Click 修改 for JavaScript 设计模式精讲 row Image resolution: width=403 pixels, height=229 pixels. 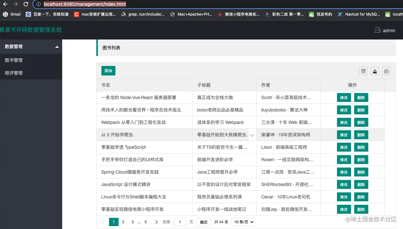click(344, 184)
